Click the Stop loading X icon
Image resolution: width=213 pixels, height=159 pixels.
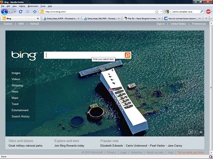click(28, 11)
